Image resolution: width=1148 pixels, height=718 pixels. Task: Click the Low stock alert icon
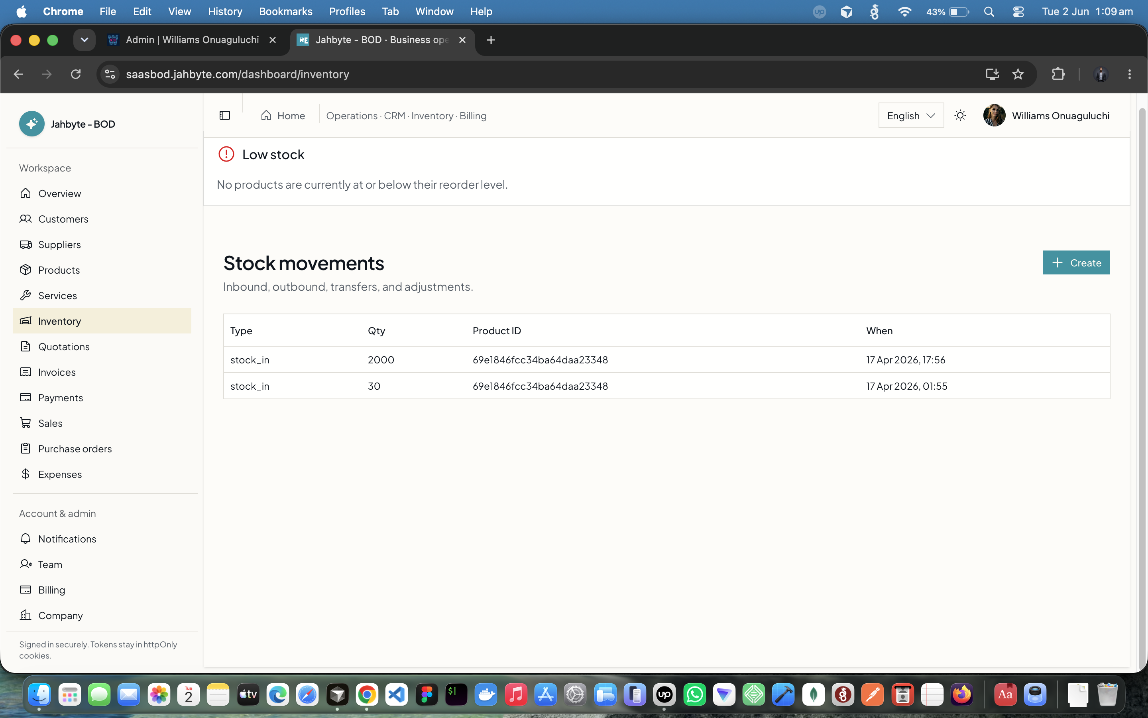(226, 154)
